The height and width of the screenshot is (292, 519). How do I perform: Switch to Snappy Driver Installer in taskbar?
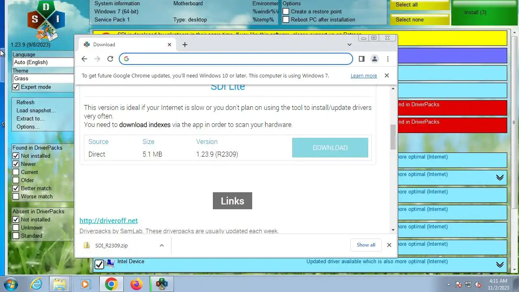pos(162,284)
